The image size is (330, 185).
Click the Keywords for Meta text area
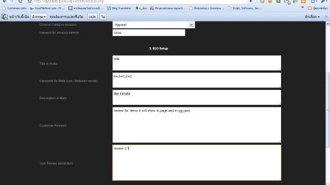click(x=197, y=80)
